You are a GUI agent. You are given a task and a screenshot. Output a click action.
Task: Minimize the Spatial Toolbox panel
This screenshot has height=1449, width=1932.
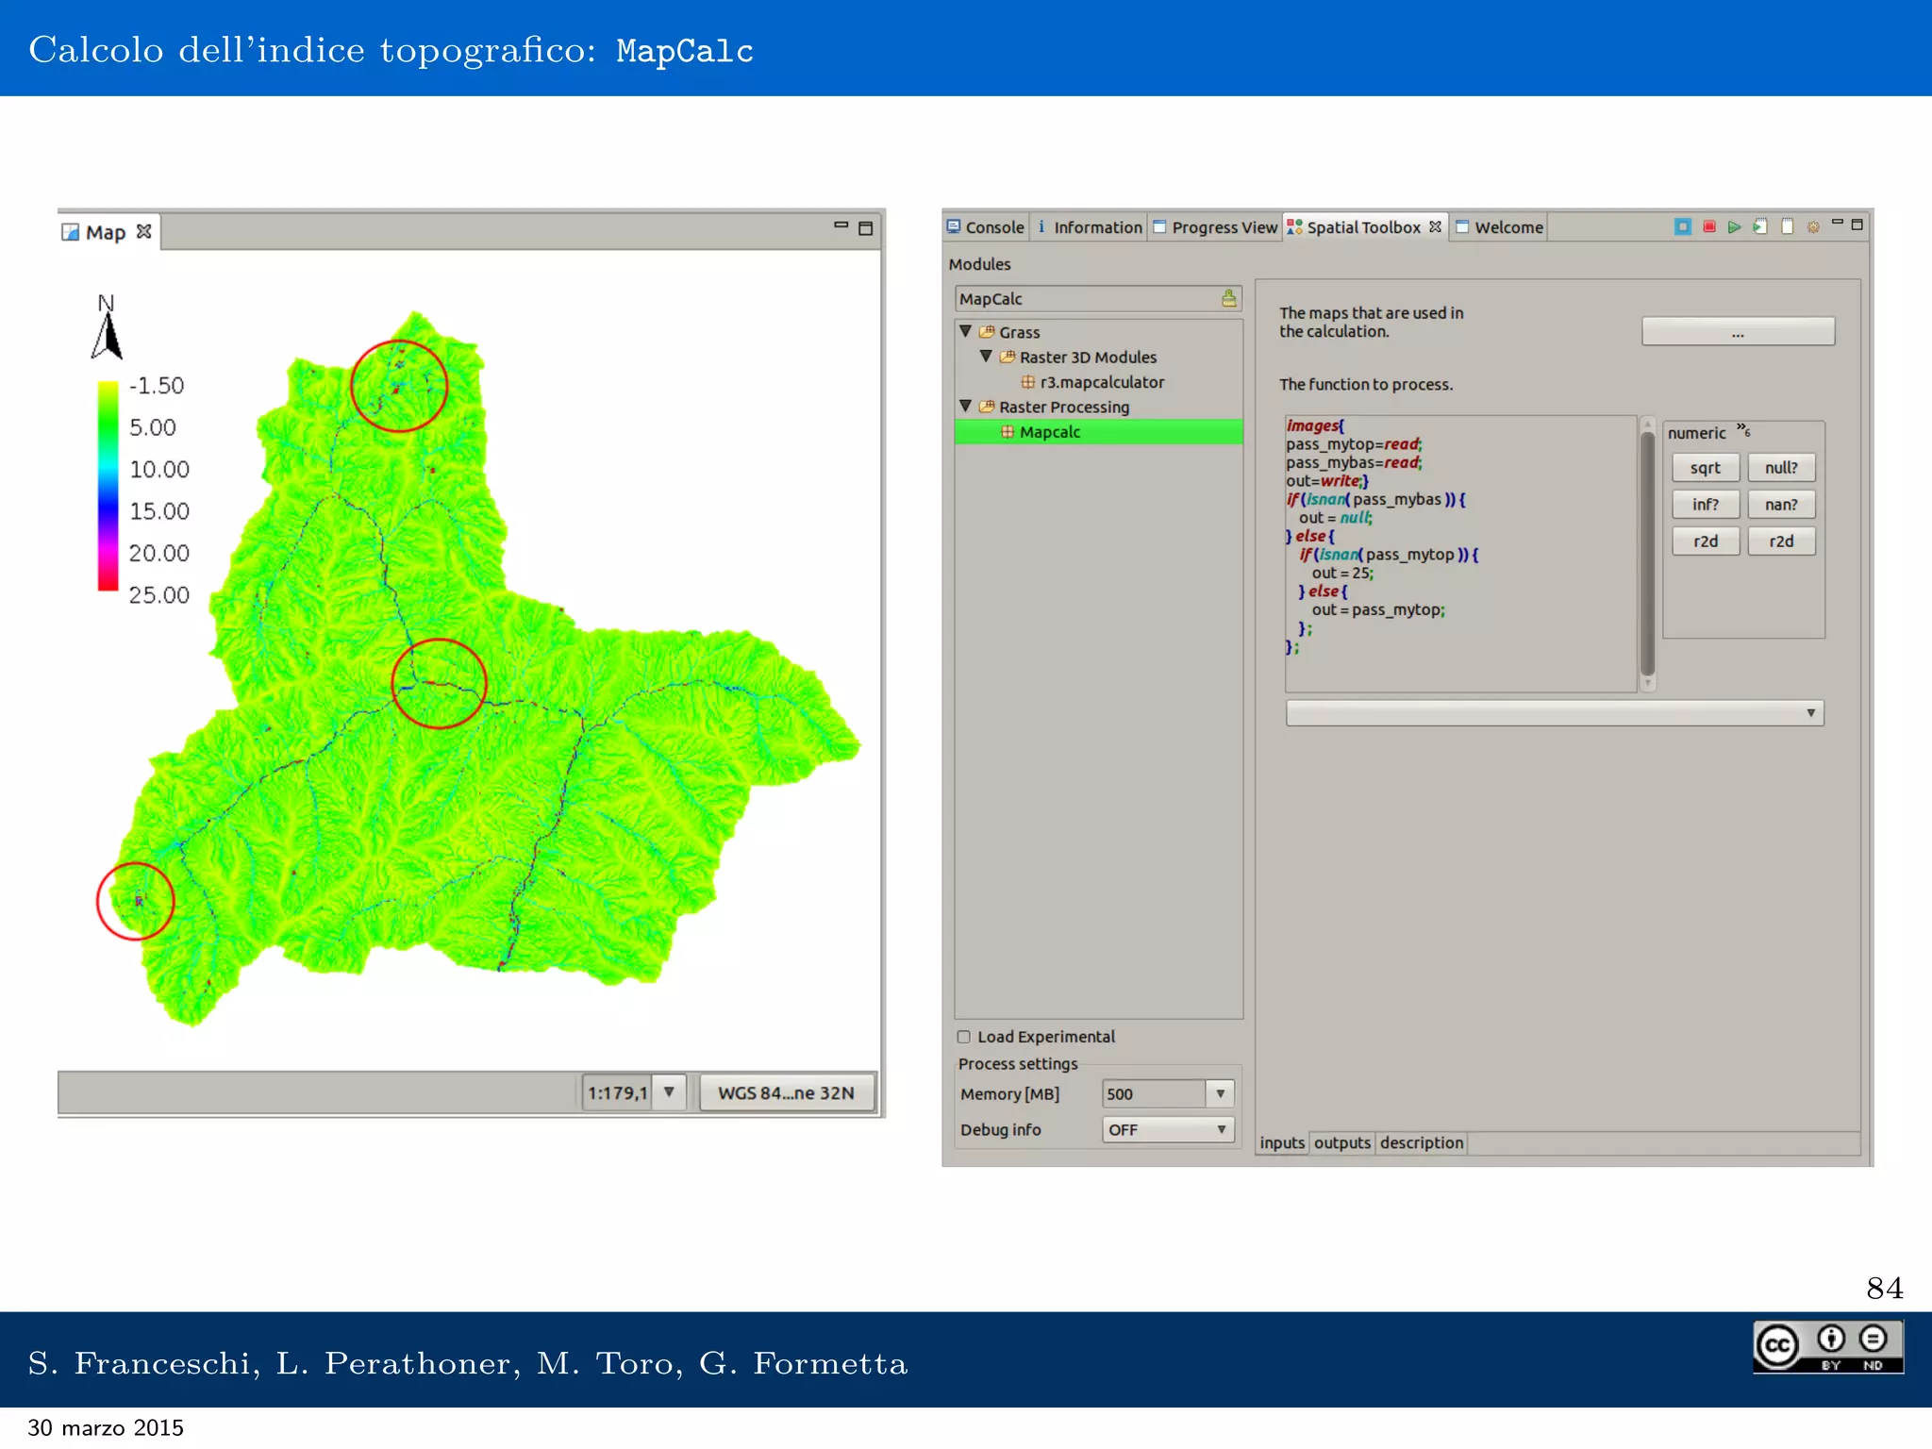pyautogui.click(x=1837, y=223)
